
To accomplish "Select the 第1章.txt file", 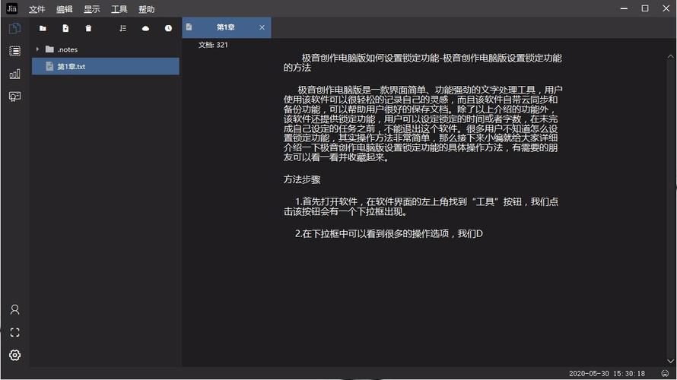I will (105, 66).
